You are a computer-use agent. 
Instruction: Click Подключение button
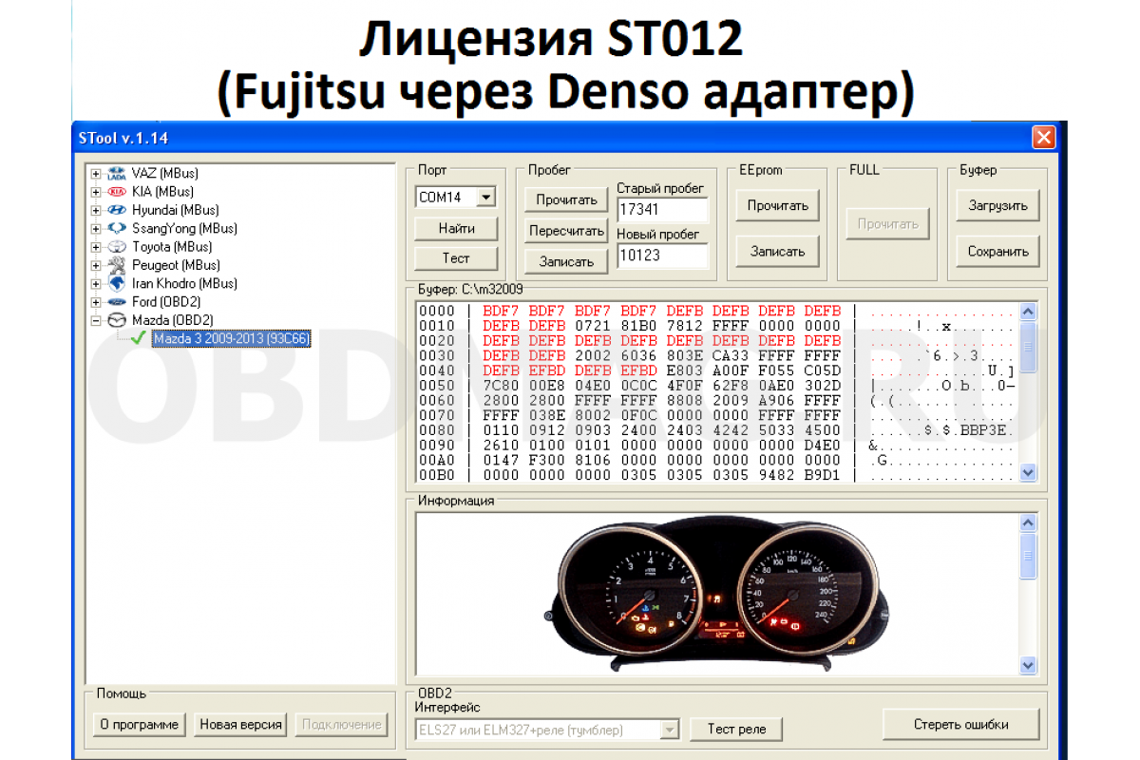pyautogui.click(x=342, y=724)
